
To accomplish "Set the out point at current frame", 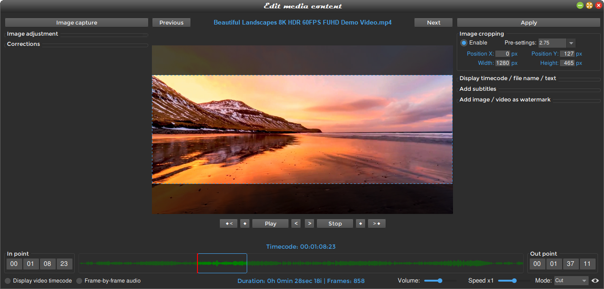I will coord(360,223).
